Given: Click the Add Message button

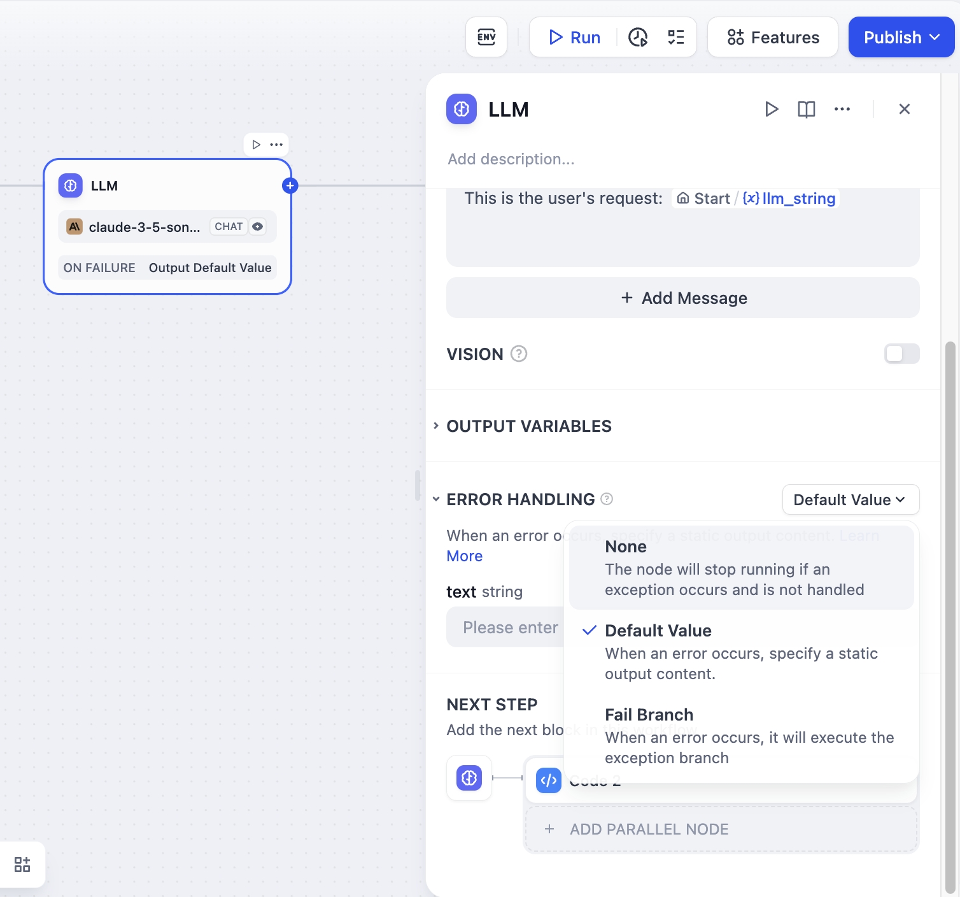Looking at the screenshot, I should pyautogui.click(x=683, y=298).
